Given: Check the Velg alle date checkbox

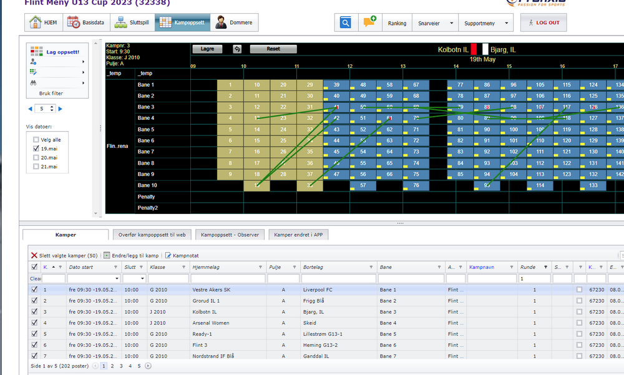Looking at the screenshot, I should 36,140.
